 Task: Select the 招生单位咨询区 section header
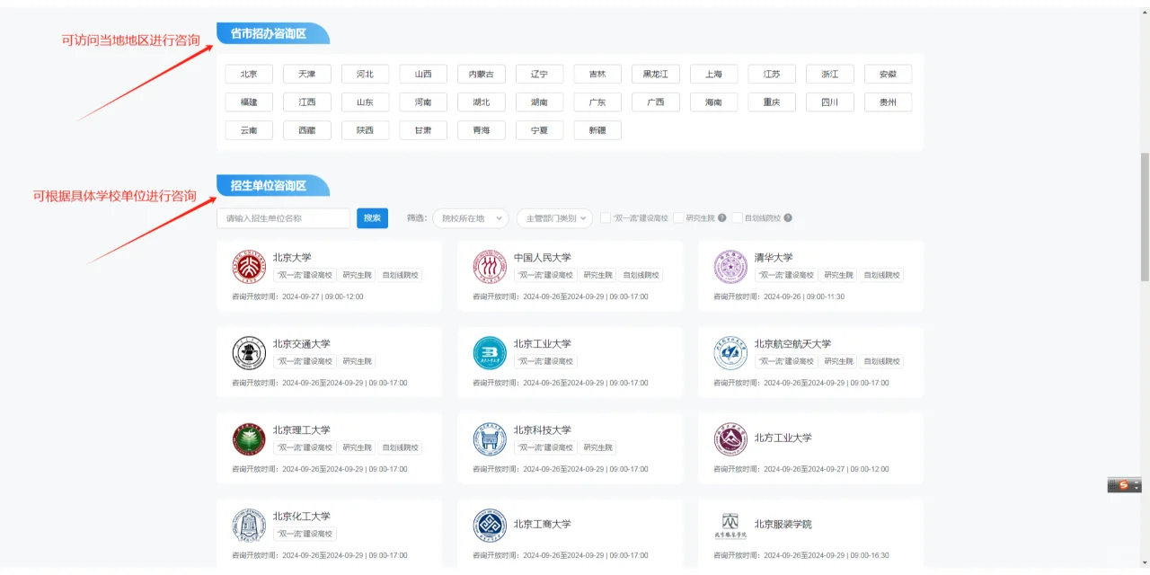click(x=270, y=185)
